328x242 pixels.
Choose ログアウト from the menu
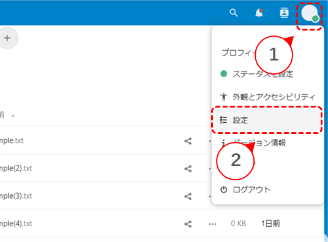(x=268, y=189)
